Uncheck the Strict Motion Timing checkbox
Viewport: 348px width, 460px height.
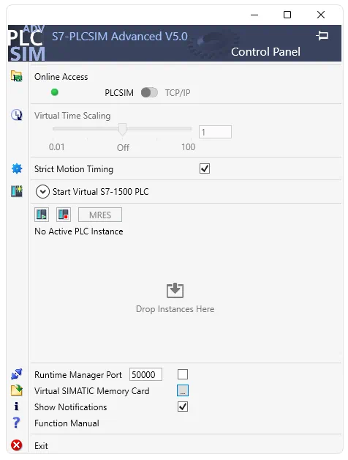pyautogui.click(x=205, y=168)
